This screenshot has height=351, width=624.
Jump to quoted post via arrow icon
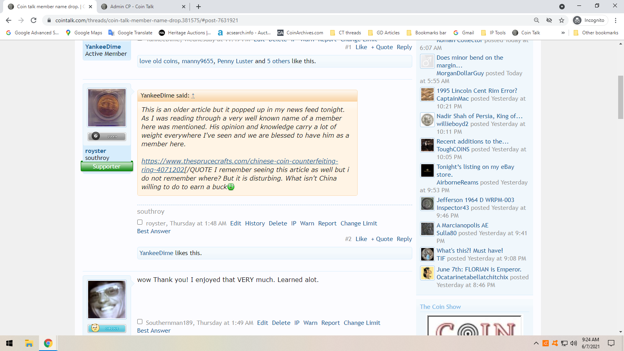193,96
